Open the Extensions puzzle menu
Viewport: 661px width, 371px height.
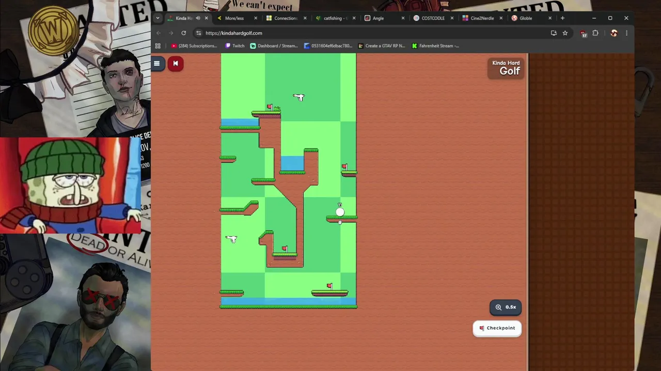pyautogui.click(x=595, y=33)
